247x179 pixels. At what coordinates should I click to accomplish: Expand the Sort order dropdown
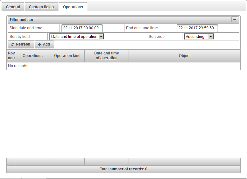pyautogui.click(x=199, y=37)
